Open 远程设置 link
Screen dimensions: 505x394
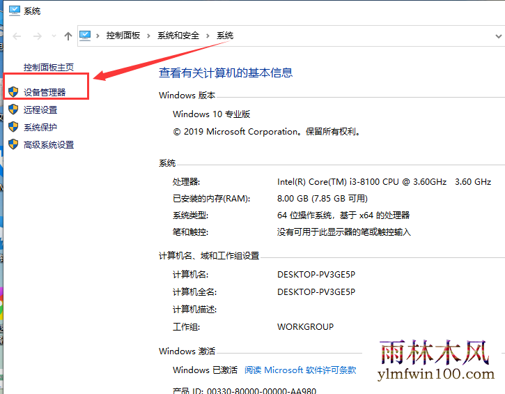pyautogui.click(x=40, y=109)
